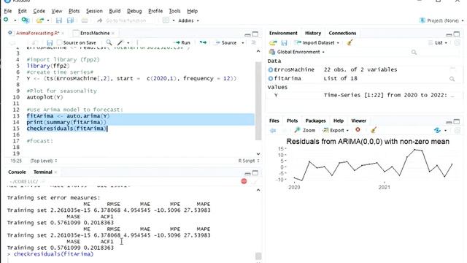
Task: Re-run the previous code region
Action: tap(203, 42)
